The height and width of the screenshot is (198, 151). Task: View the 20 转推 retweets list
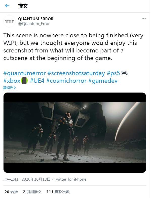11,192
